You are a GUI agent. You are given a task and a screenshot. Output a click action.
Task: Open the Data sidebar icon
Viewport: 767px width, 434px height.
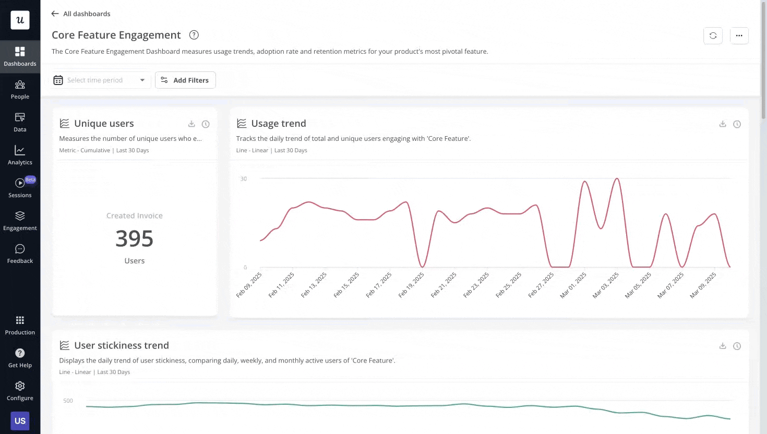(20, 122)
